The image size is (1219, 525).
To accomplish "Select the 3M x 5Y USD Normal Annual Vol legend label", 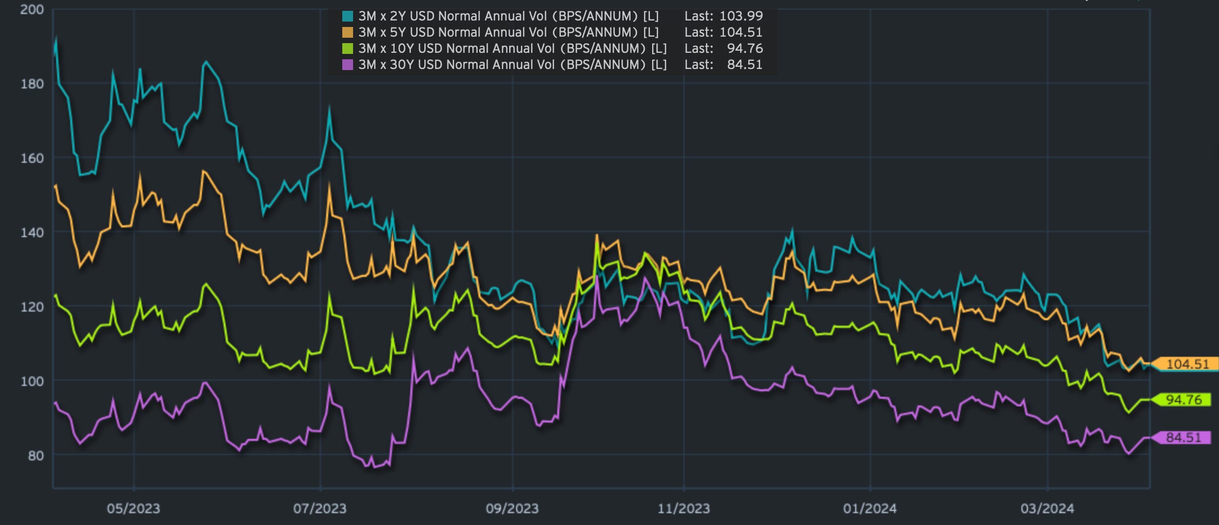I will click(509, 32).
